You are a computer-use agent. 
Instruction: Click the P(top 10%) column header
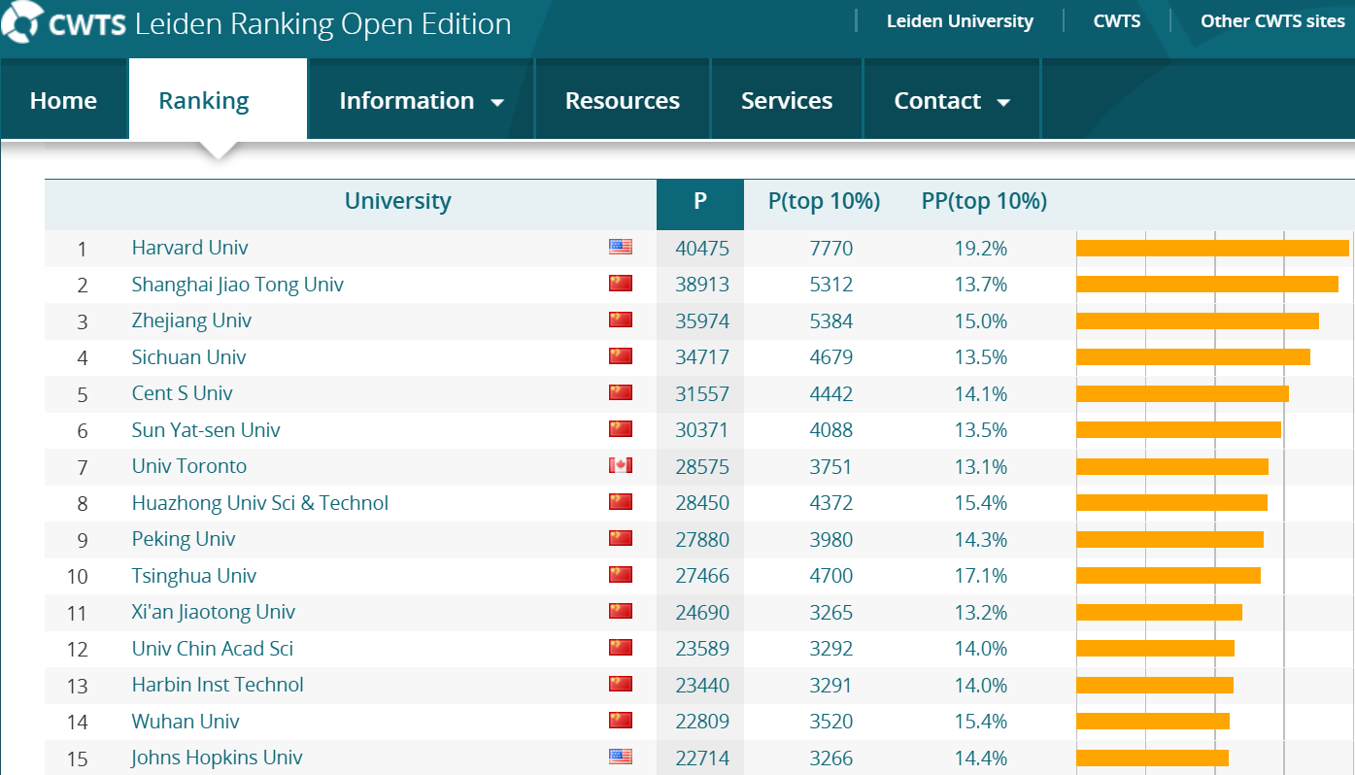[x=824, y=202]
